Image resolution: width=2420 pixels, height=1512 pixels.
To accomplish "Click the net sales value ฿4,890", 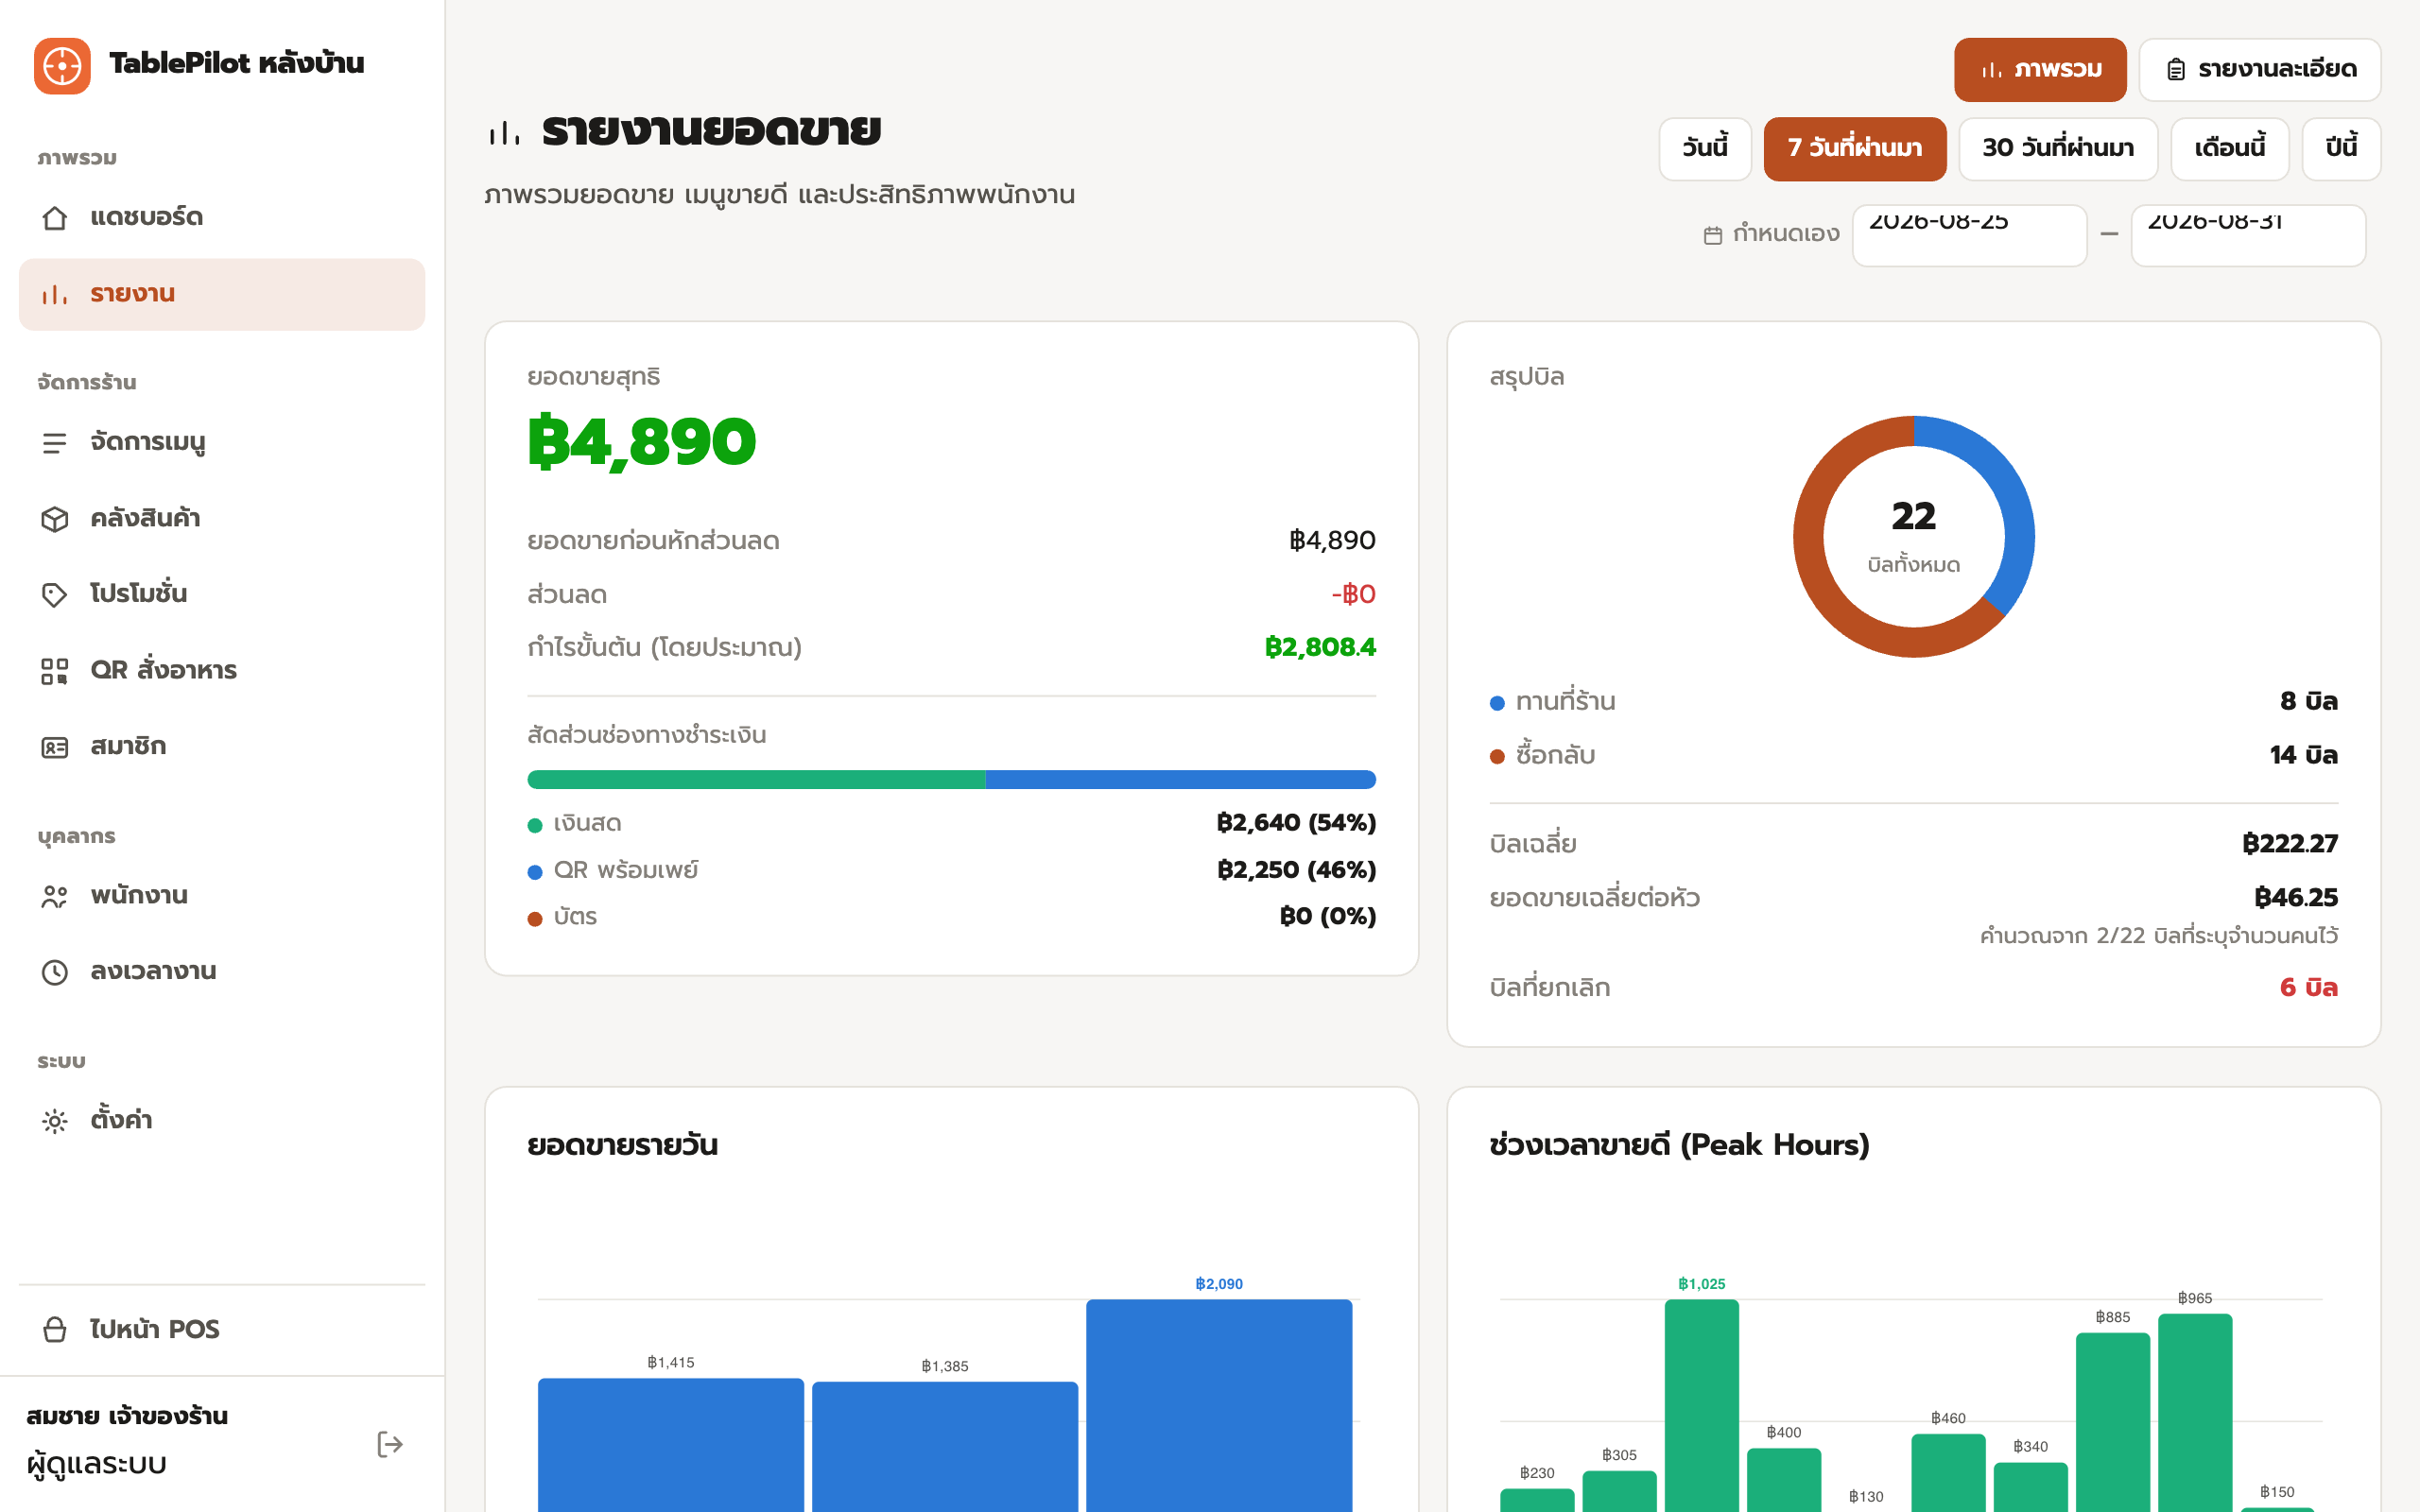I will 642,442.
